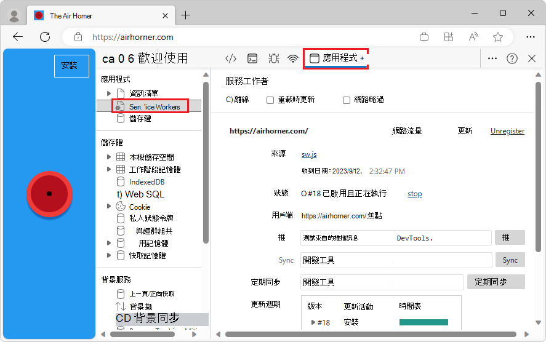Open the Elements tool icon
The height and width of the screenshot is (342, 546).
[x=231, y=58]
